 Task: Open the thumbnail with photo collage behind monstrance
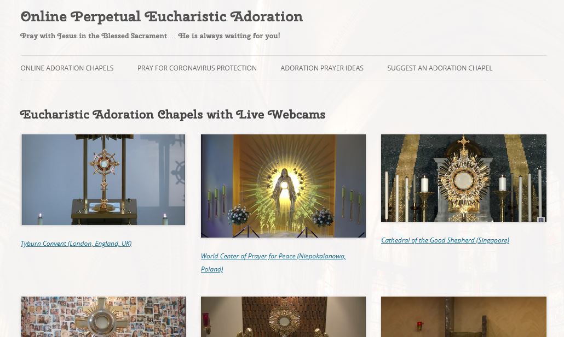[103, 317]
